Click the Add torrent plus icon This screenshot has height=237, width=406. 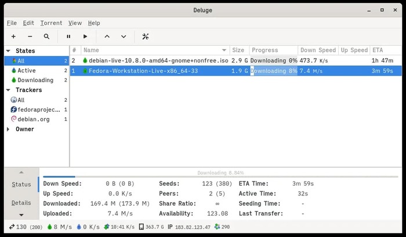coord(13,36)
